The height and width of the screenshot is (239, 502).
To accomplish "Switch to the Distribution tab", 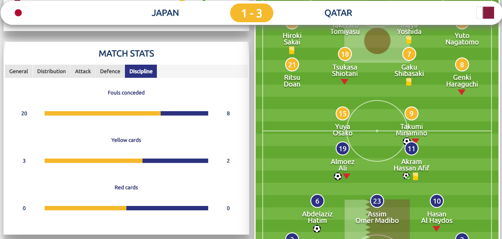I will coord(51,71).
